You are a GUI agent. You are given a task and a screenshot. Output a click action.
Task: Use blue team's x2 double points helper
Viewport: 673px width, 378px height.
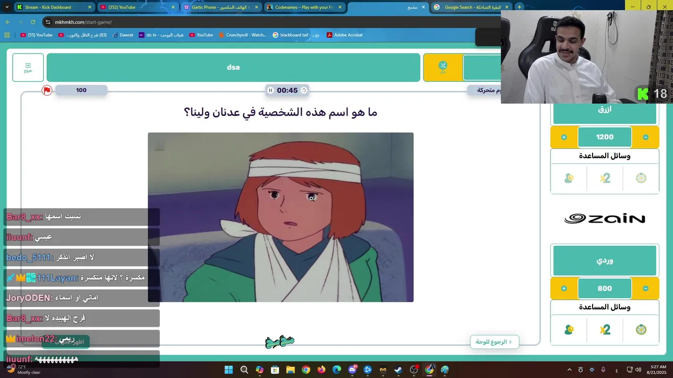[605, 178]
